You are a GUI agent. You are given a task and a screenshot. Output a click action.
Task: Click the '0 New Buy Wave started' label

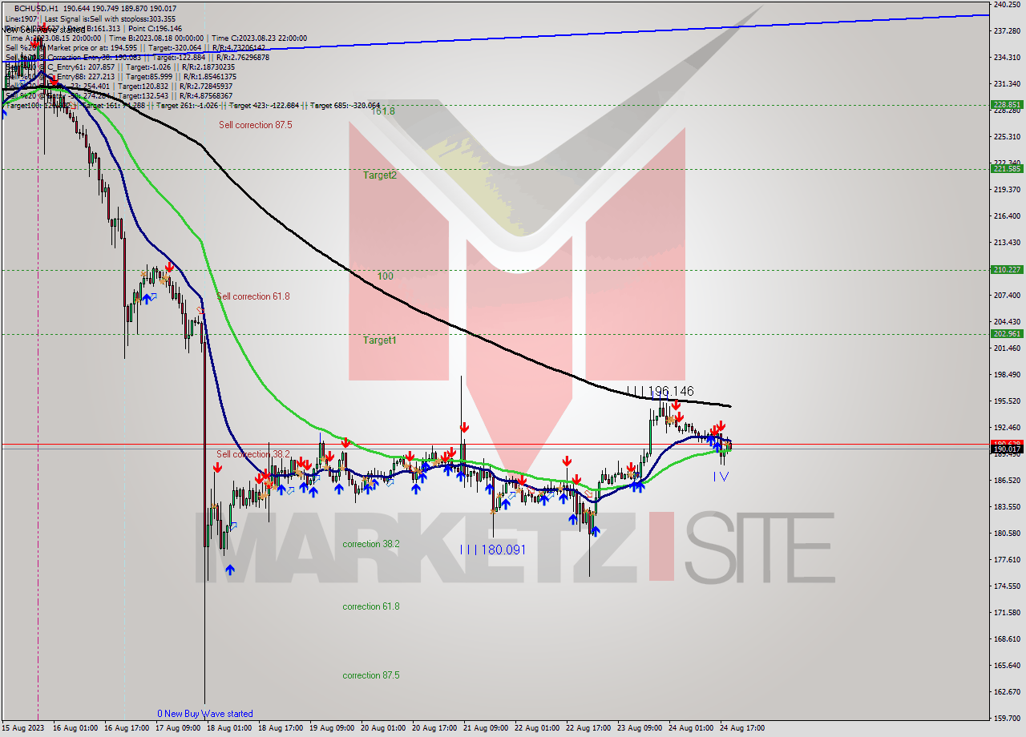205,714
